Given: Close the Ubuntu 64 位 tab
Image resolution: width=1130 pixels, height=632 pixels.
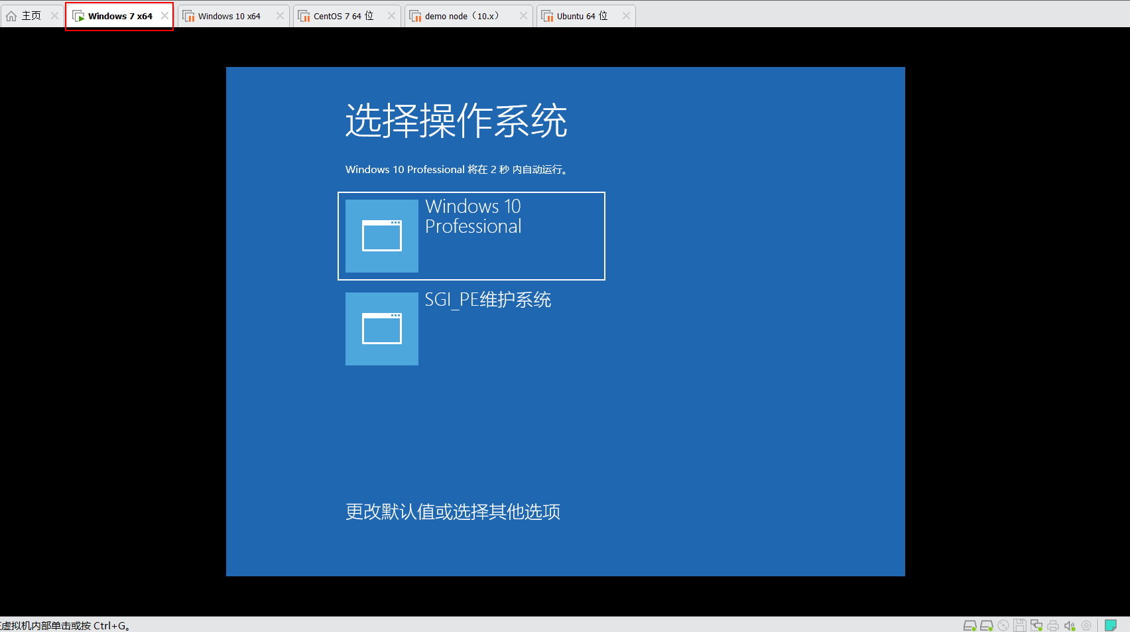Looking at the screenshot, I should point(626,16).
